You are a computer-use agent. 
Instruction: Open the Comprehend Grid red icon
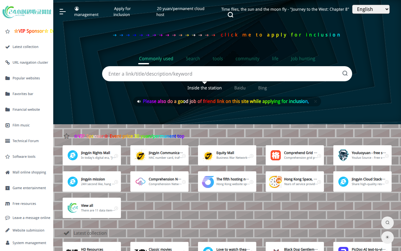coord(275,155)
